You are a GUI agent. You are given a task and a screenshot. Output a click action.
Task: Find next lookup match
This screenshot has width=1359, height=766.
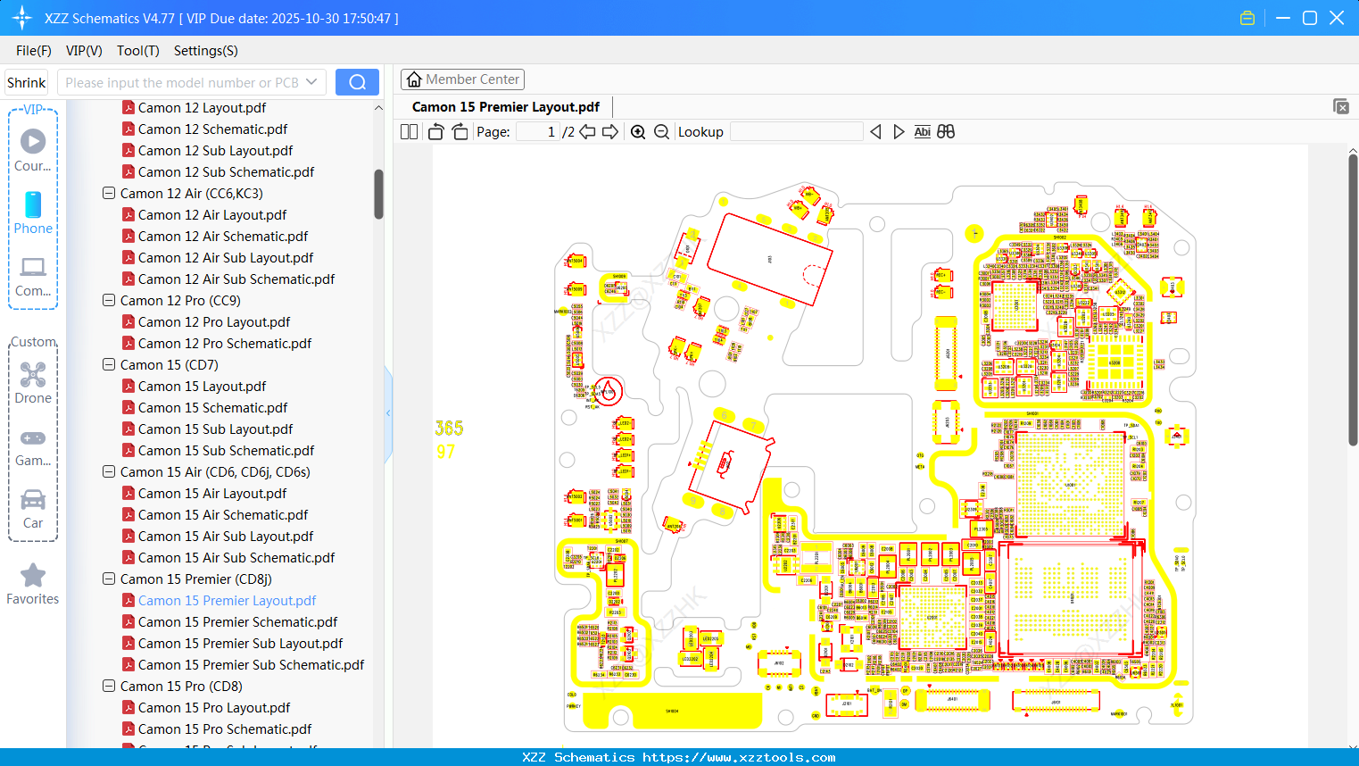899,132
